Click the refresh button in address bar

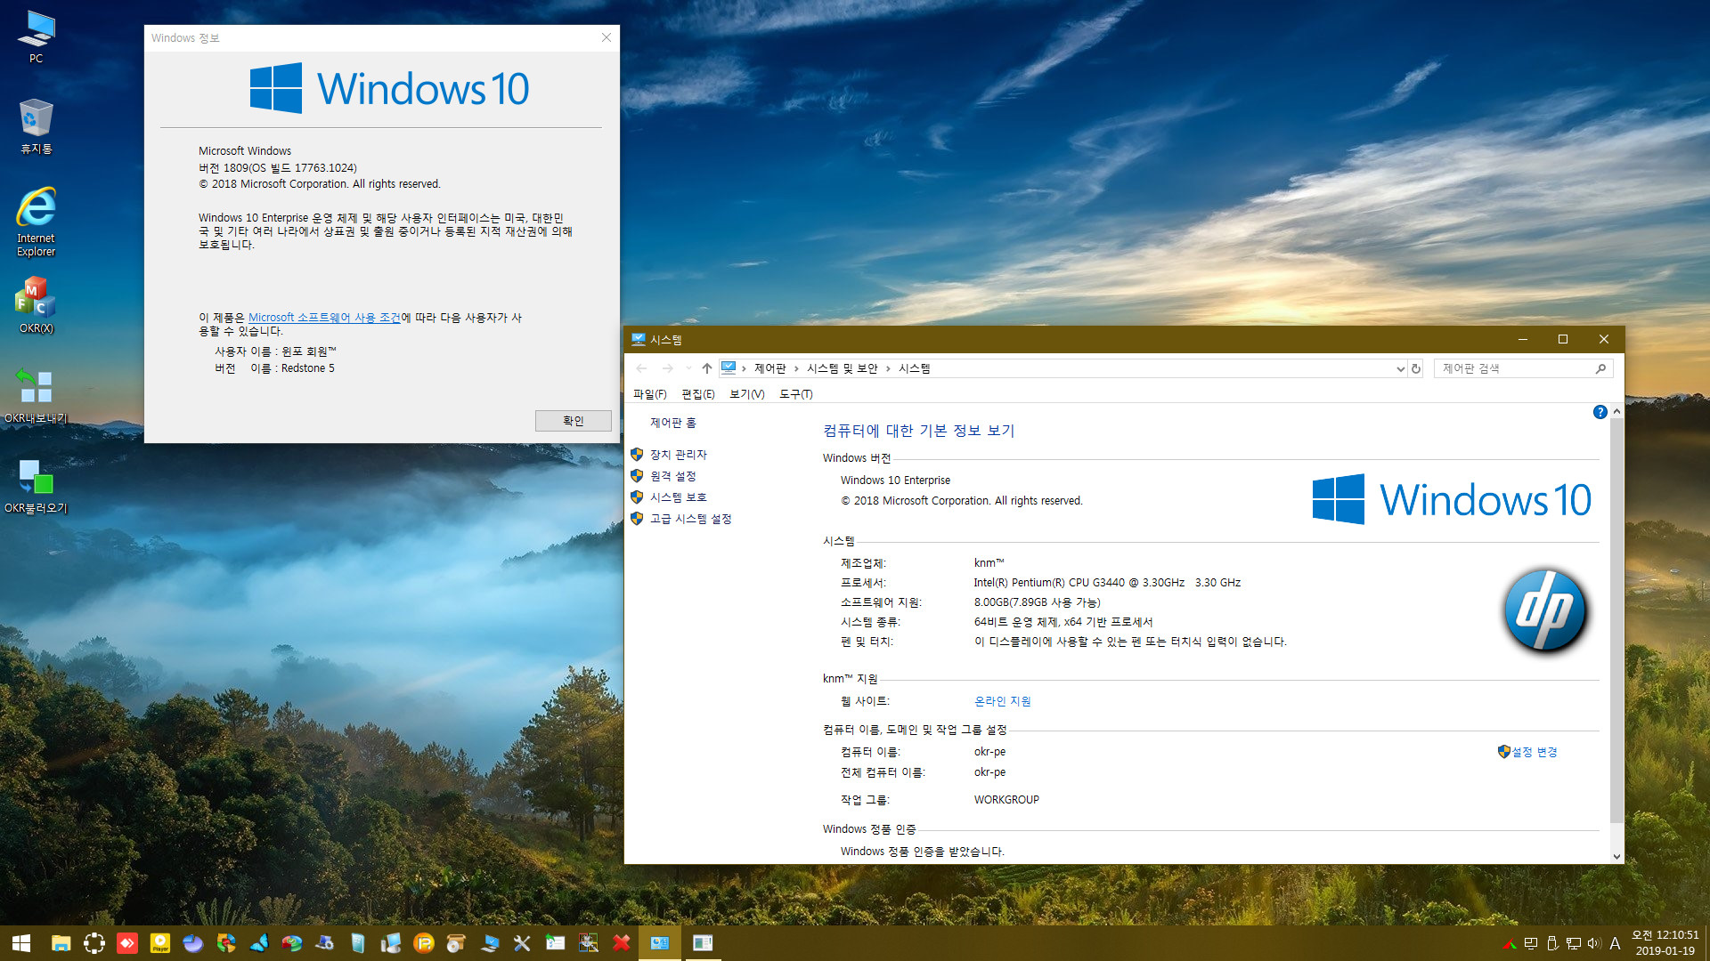(1416, 368)
